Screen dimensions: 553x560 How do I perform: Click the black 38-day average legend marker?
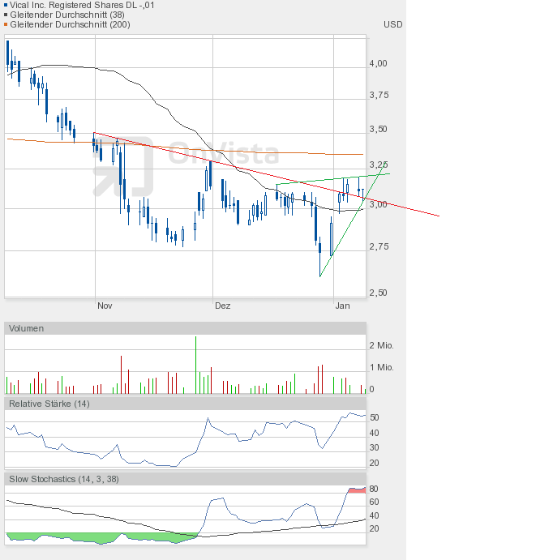(x=6, y=15)
